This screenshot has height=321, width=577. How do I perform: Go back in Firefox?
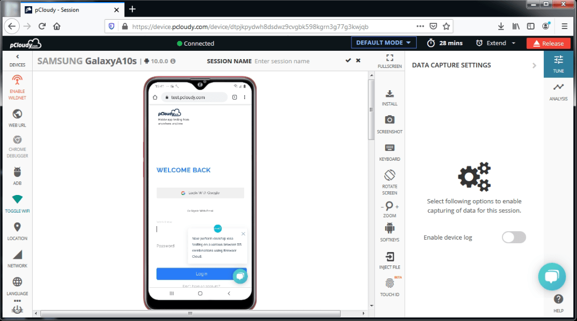(x=12, y=26)
